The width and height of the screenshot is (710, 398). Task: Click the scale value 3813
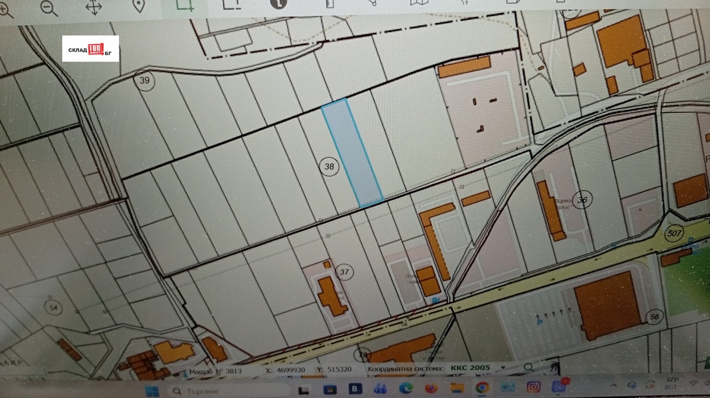233,370
